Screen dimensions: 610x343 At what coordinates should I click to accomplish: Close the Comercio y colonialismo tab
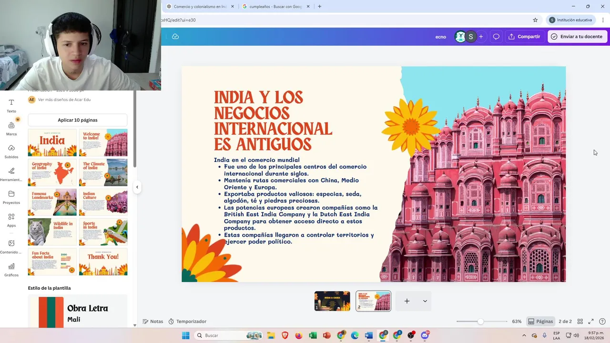233,7
